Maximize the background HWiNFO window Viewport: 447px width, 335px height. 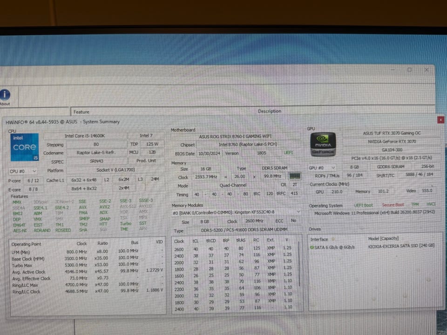(409, 70)
